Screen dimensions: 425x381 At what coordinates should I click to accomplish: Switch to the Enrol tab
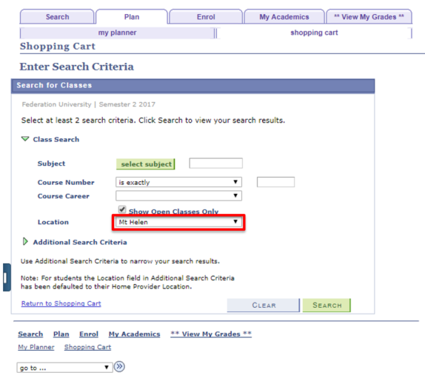tap(206, 17)
